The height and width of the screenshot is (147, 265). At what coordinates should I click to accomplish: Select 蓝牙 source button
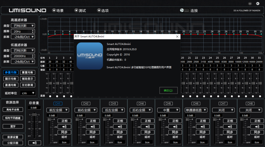click(x=13, y=126)
